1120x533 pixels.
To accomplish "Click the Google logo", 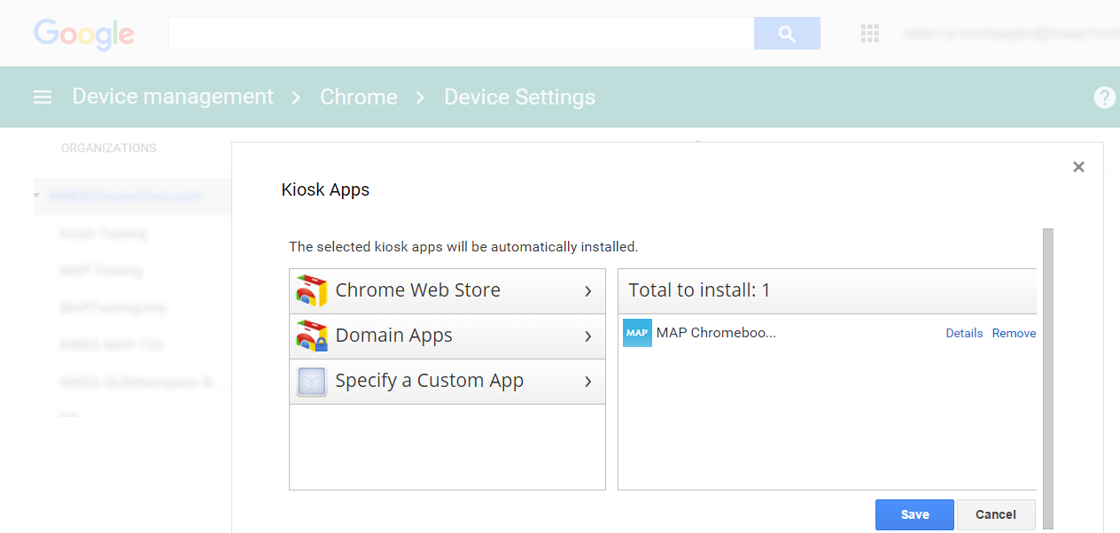I will [x=84, y=35].
